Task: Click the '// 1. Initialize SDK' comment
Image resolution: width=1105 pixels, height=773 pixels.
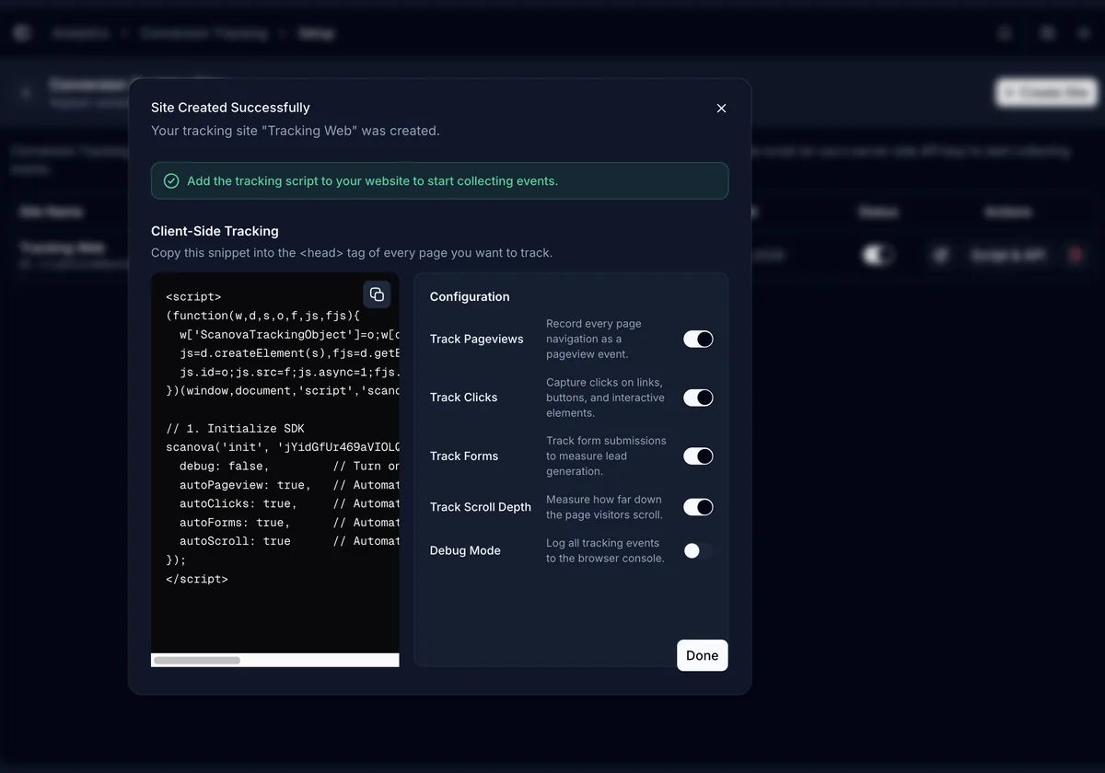Action: [x=235, y=429]
